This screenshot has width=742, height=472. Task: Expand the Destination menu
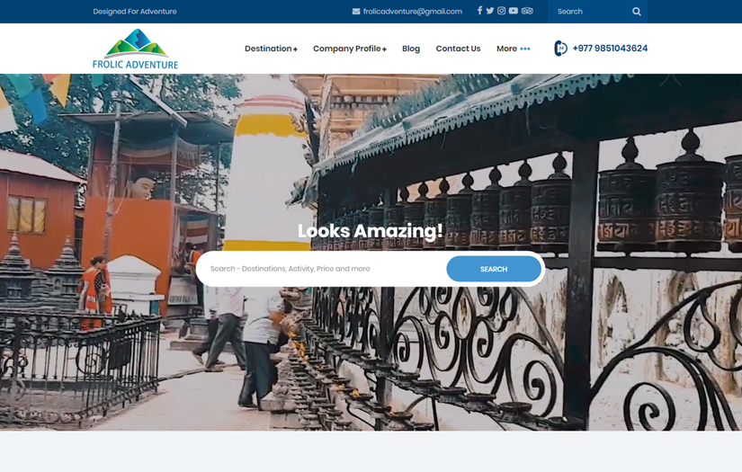[271, 49]
